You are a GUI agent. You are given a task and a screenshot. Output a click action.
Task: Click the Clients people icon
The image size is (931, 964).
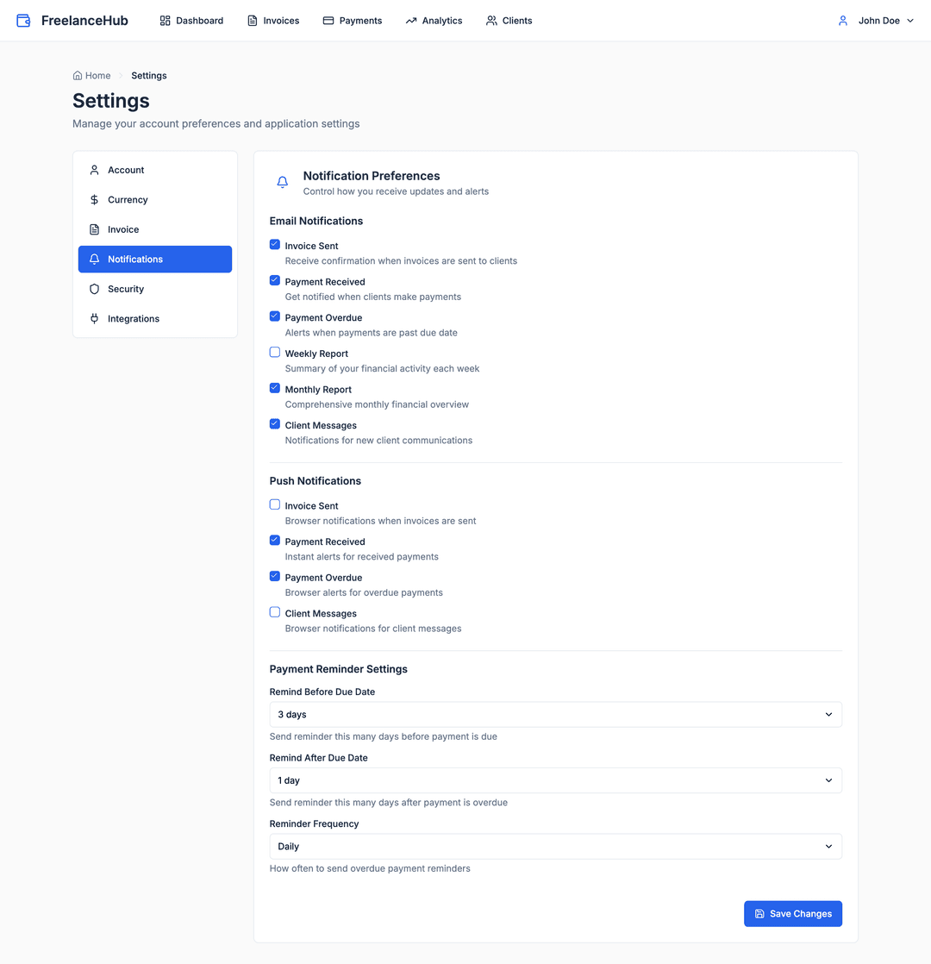click(x=489, y=20)
